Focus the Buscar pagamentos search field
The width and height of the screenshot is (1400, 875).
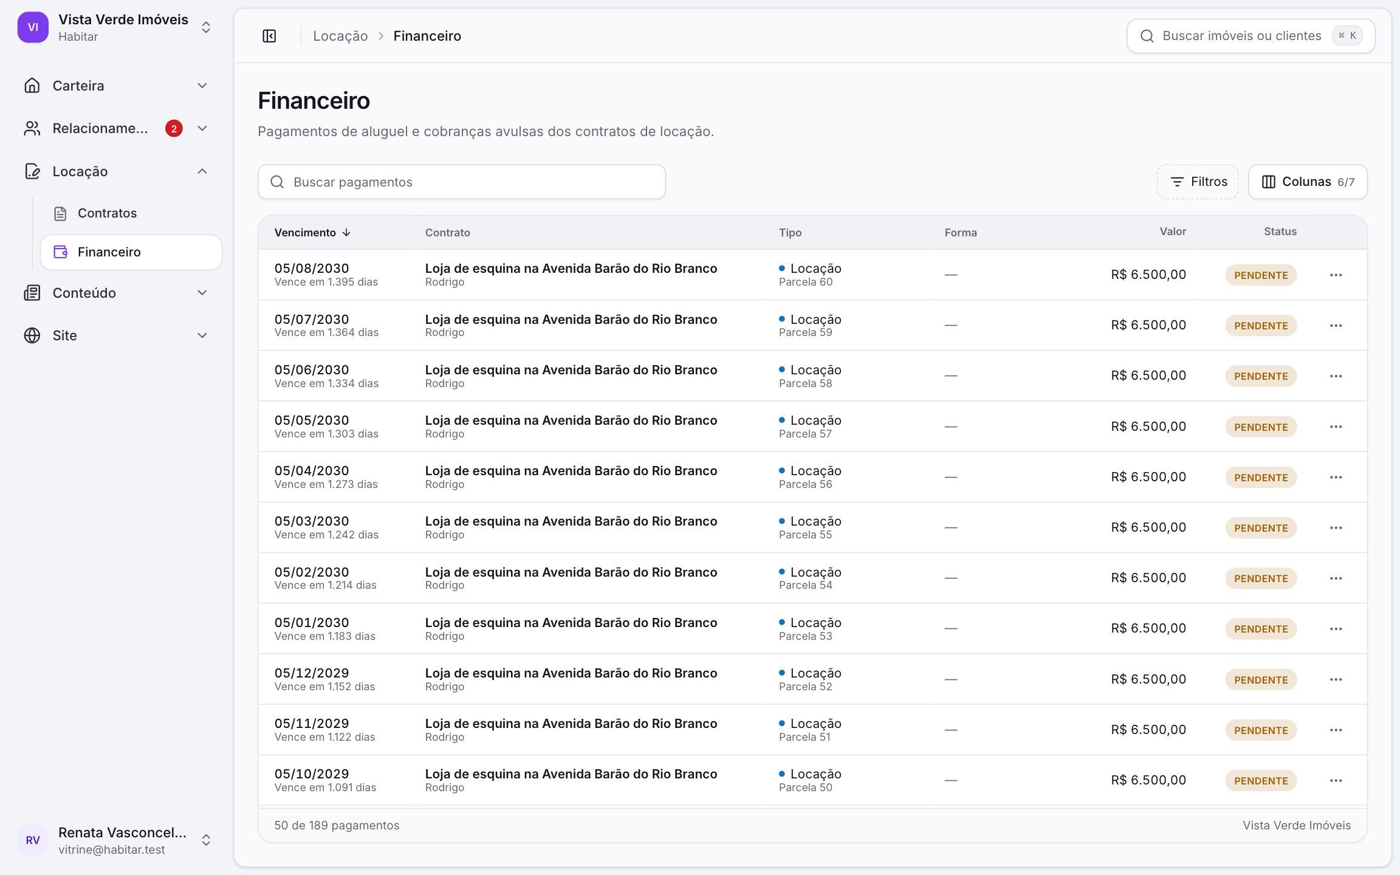(x=462, y=182)
